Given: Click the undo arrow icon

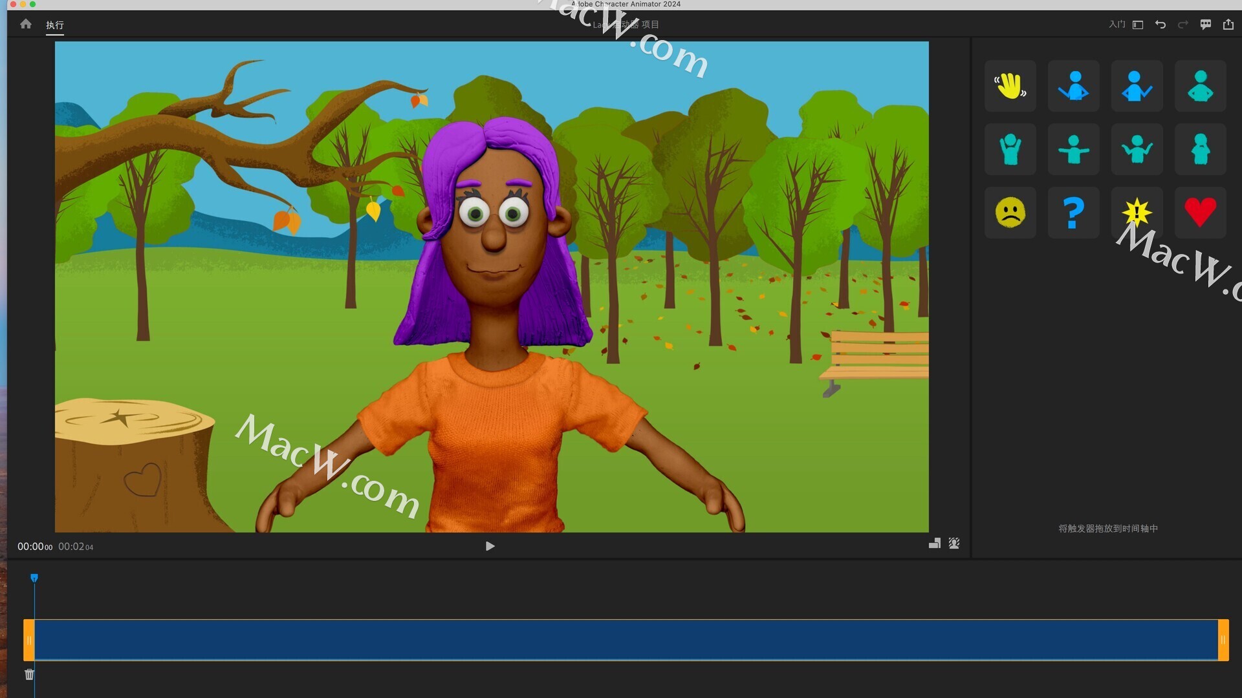Looking at the screenshot, I should click(x=1160, y=25).
